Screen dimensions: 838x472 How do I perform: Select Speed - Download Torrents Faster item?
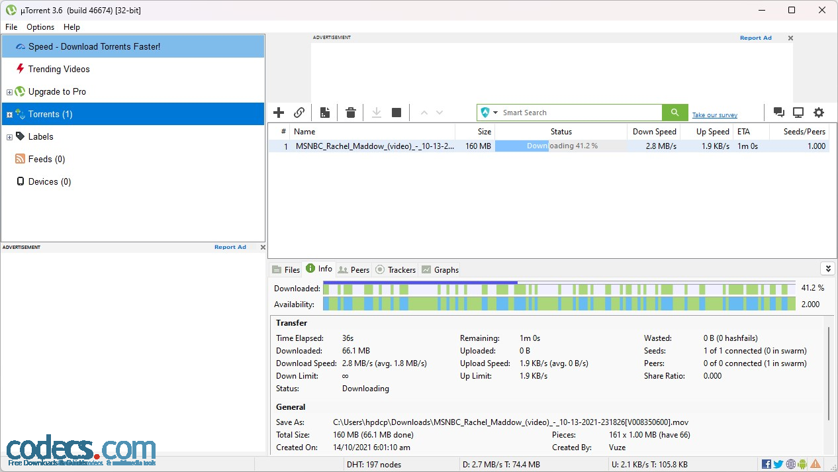(133, 46)
